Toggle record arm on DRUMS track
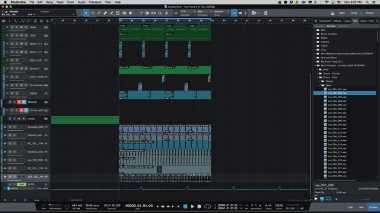Viewport: 380px width, 213px height. tap(19, 102)
